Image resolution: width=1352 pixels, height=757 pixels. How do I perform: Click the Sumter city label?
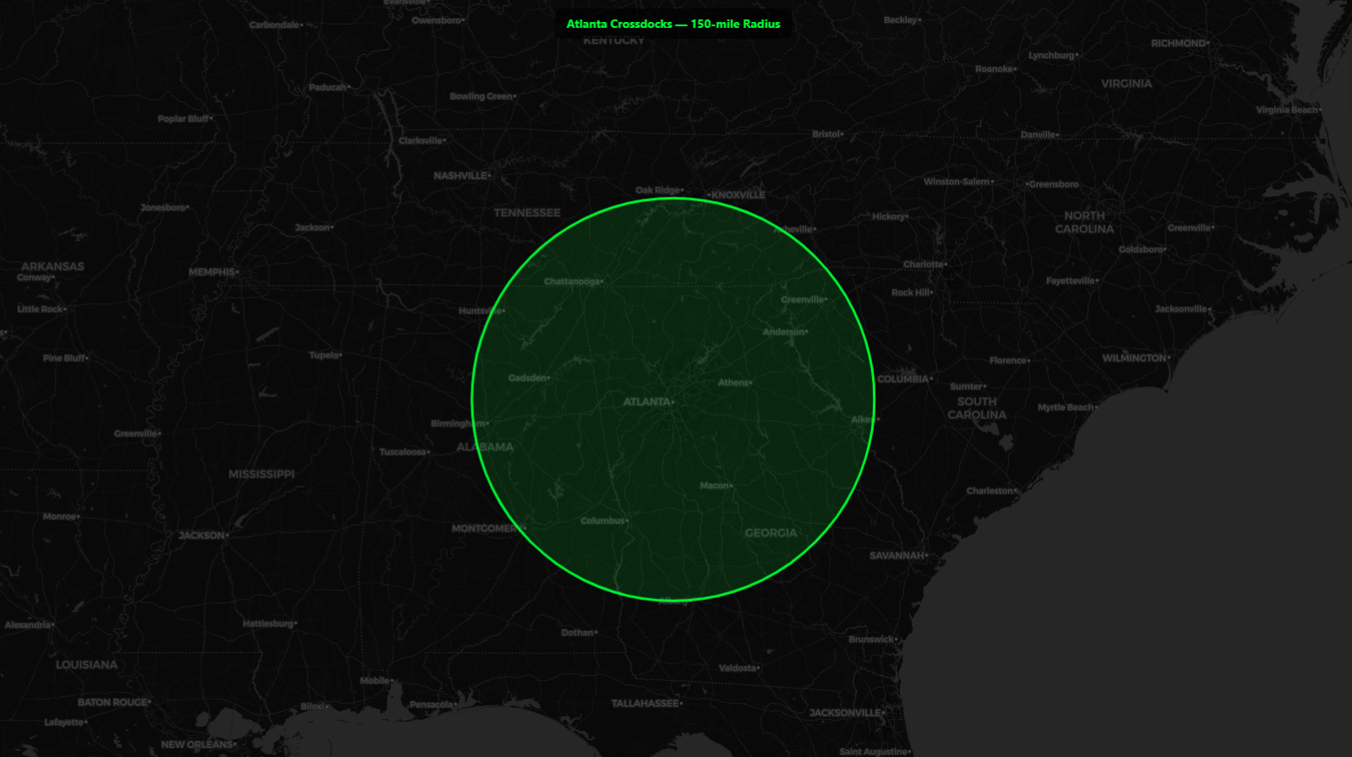(966, 387)
